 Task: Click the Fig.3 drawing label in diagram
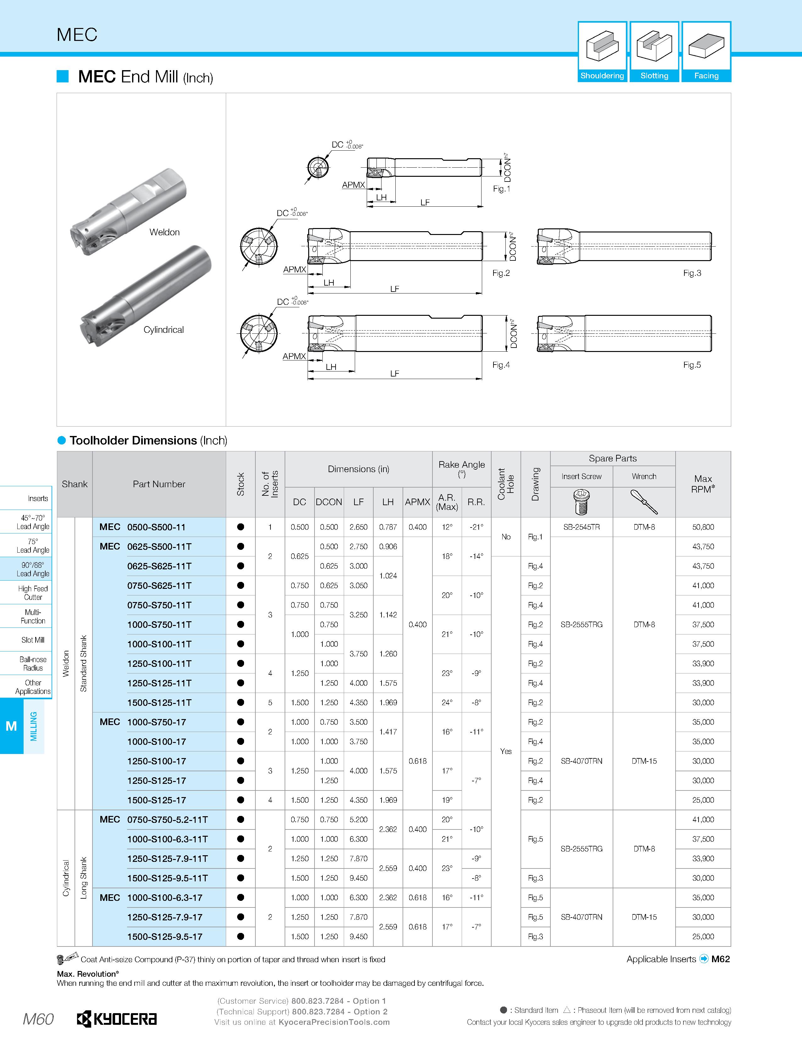692,273
